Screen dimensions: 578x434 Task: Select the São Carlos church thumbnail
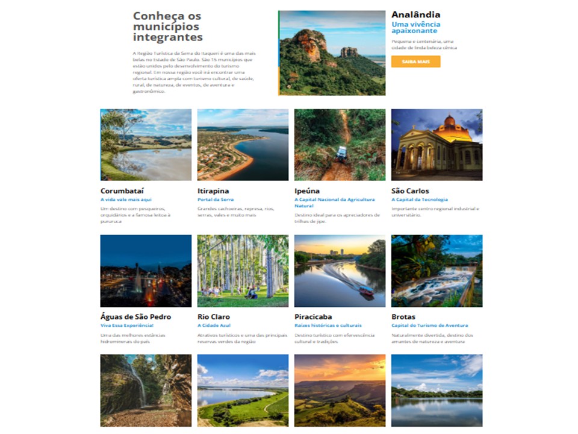(437, 145)
